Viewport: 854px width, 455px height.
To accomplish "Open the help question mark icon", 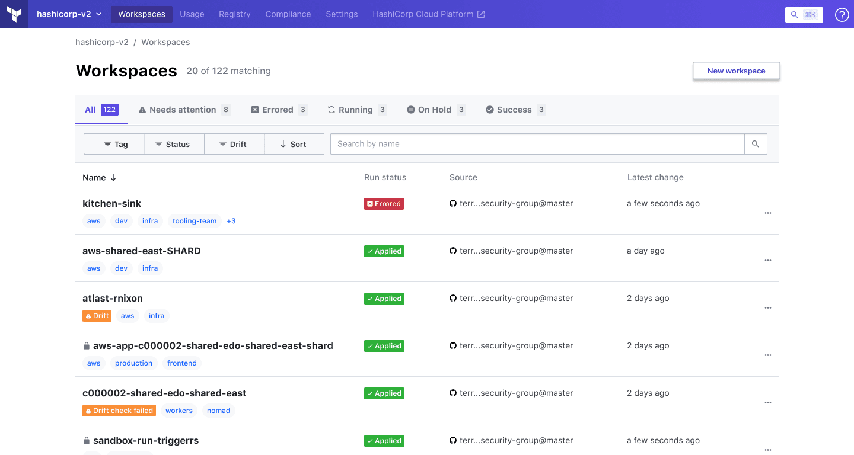I will tap(842, 15).
